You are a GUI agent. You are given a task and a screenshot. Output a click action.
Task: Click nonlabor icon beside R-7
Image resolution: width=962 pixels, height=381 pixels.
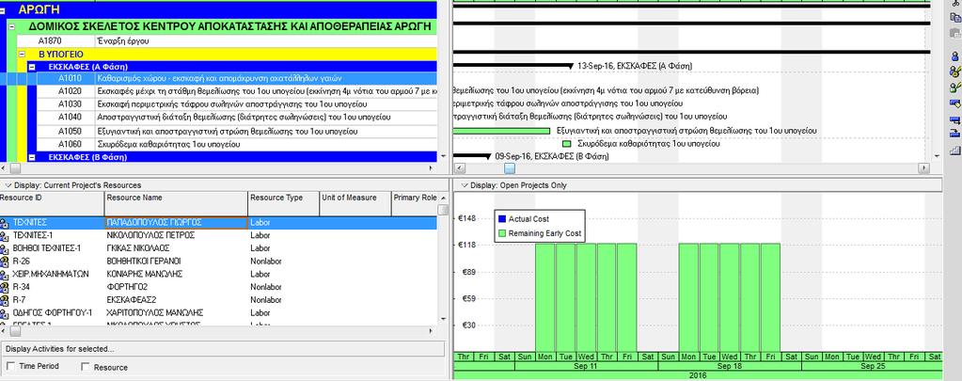[x=4, y=300]
